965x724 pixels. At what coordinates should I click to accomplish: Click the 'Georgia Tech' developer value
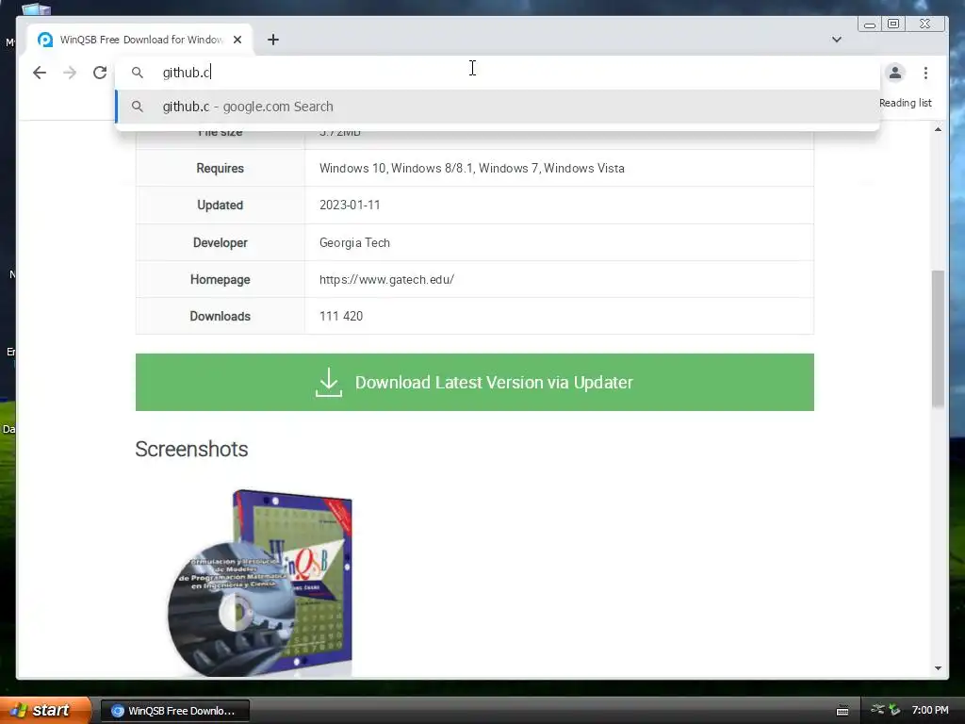(x=354, y=242)
